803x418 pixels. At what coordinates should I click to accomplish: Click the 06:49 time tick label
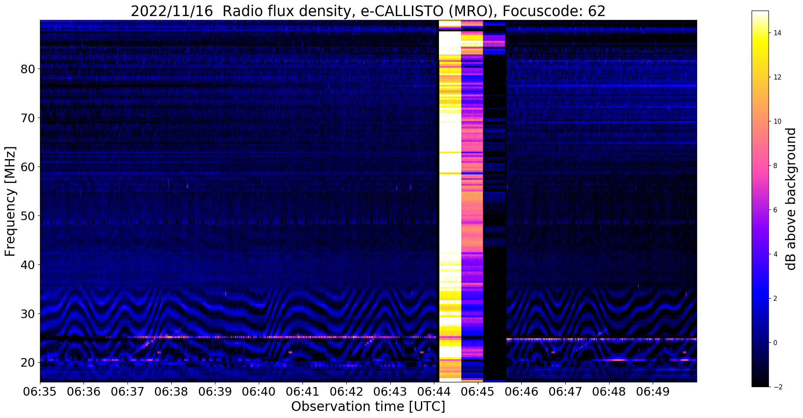653,392
